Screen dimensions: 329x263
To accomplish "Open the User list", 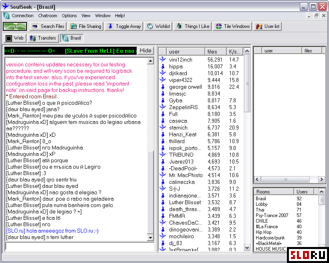I will 268,26.
